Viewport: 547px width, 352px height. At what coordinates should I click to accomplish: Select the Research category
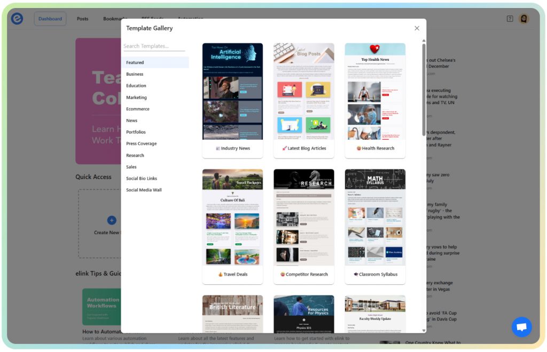(135, 155)
